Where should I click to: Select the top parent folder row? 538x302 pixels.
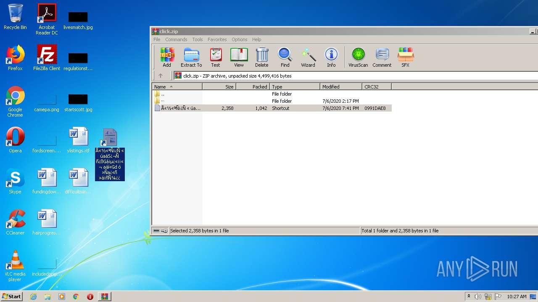(x=272, y=94)
